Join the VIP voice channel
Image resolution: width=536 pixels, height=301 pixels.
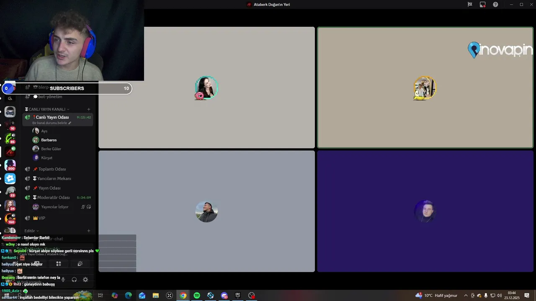(58, 218)
